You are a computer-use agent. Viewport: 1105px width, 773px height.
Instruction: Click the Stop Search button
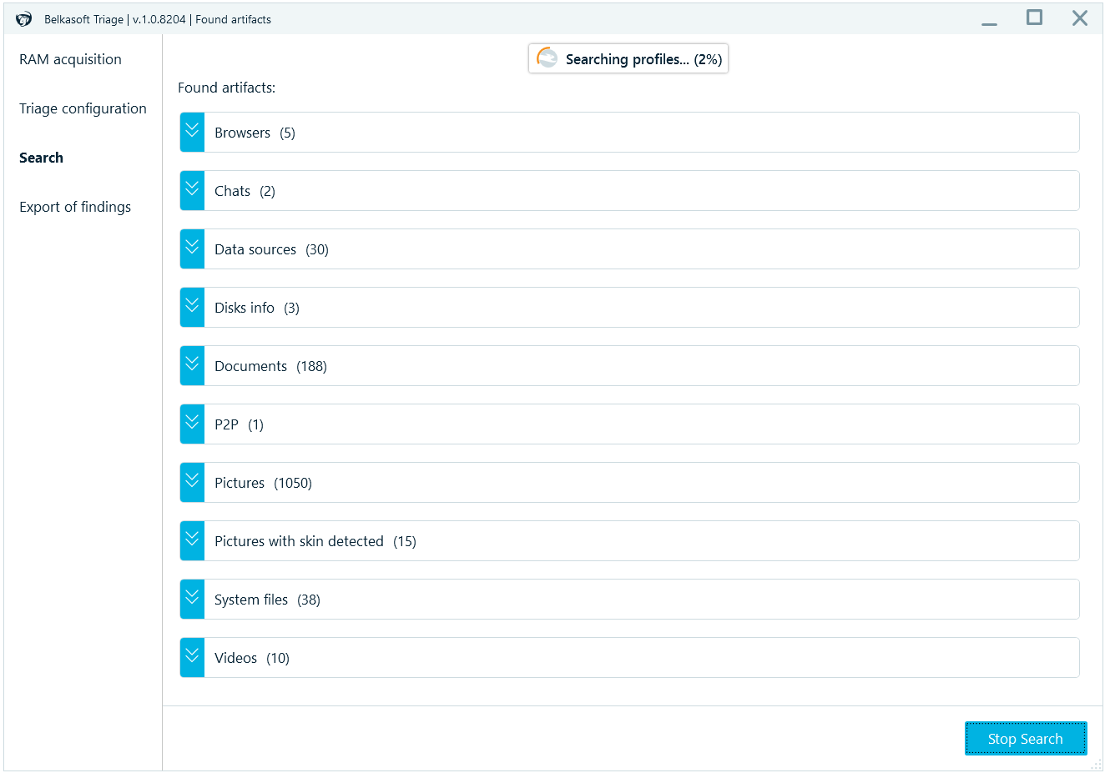click(x=1026, y=739)
